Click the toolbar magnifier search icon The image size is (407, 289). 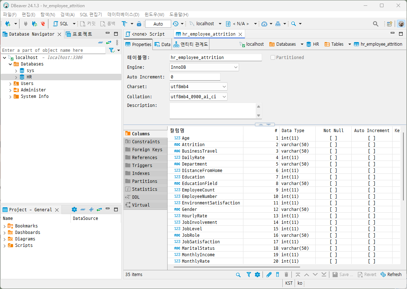pos(294,24)
